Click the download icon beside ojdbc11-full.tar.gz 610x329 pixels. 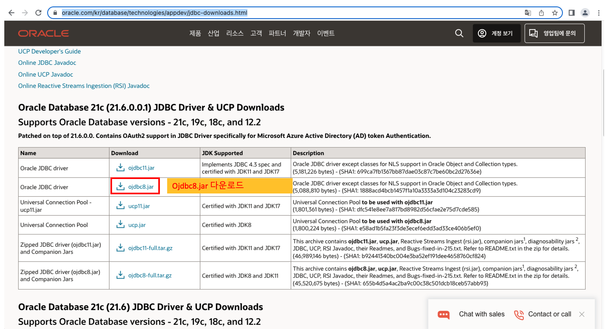[x=120, y=248]
